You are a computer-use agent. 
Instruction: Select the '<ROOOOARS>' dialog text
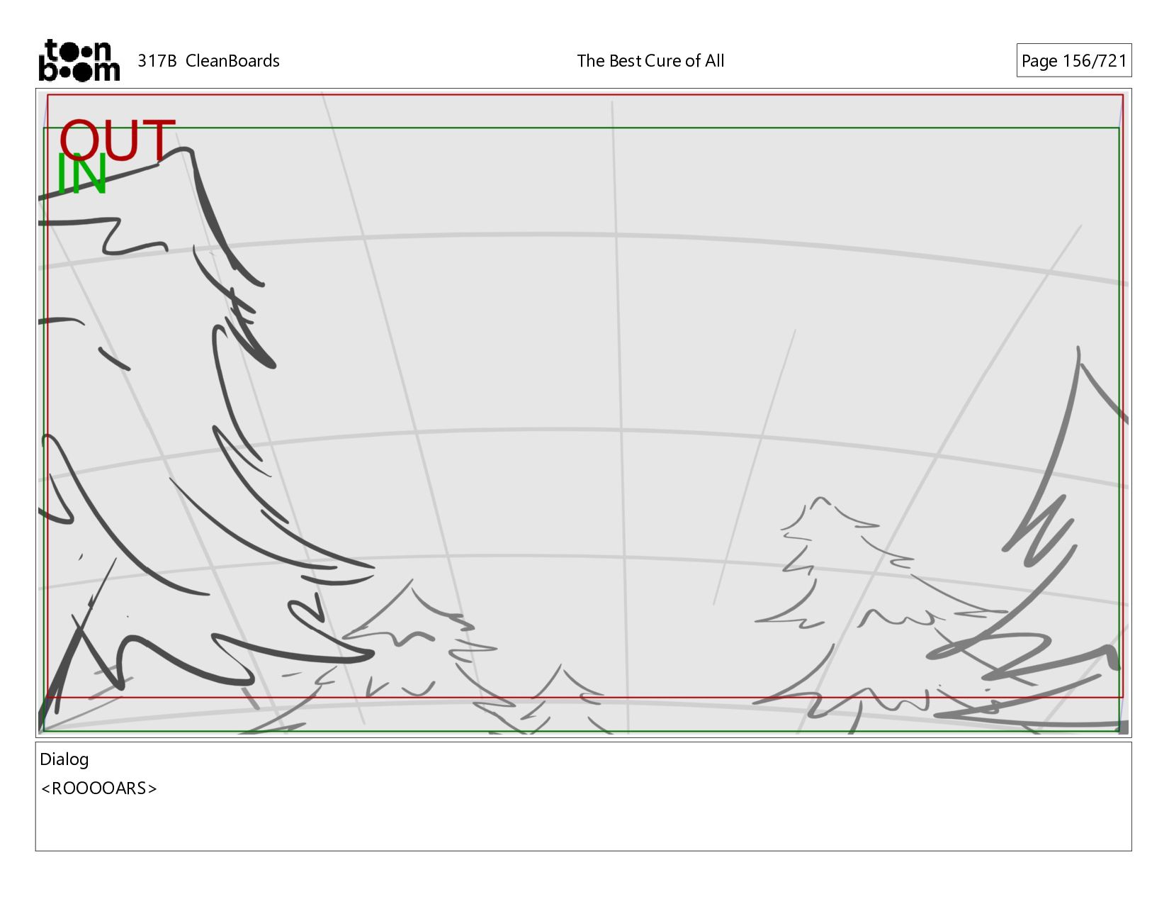[x=99, y=788]
